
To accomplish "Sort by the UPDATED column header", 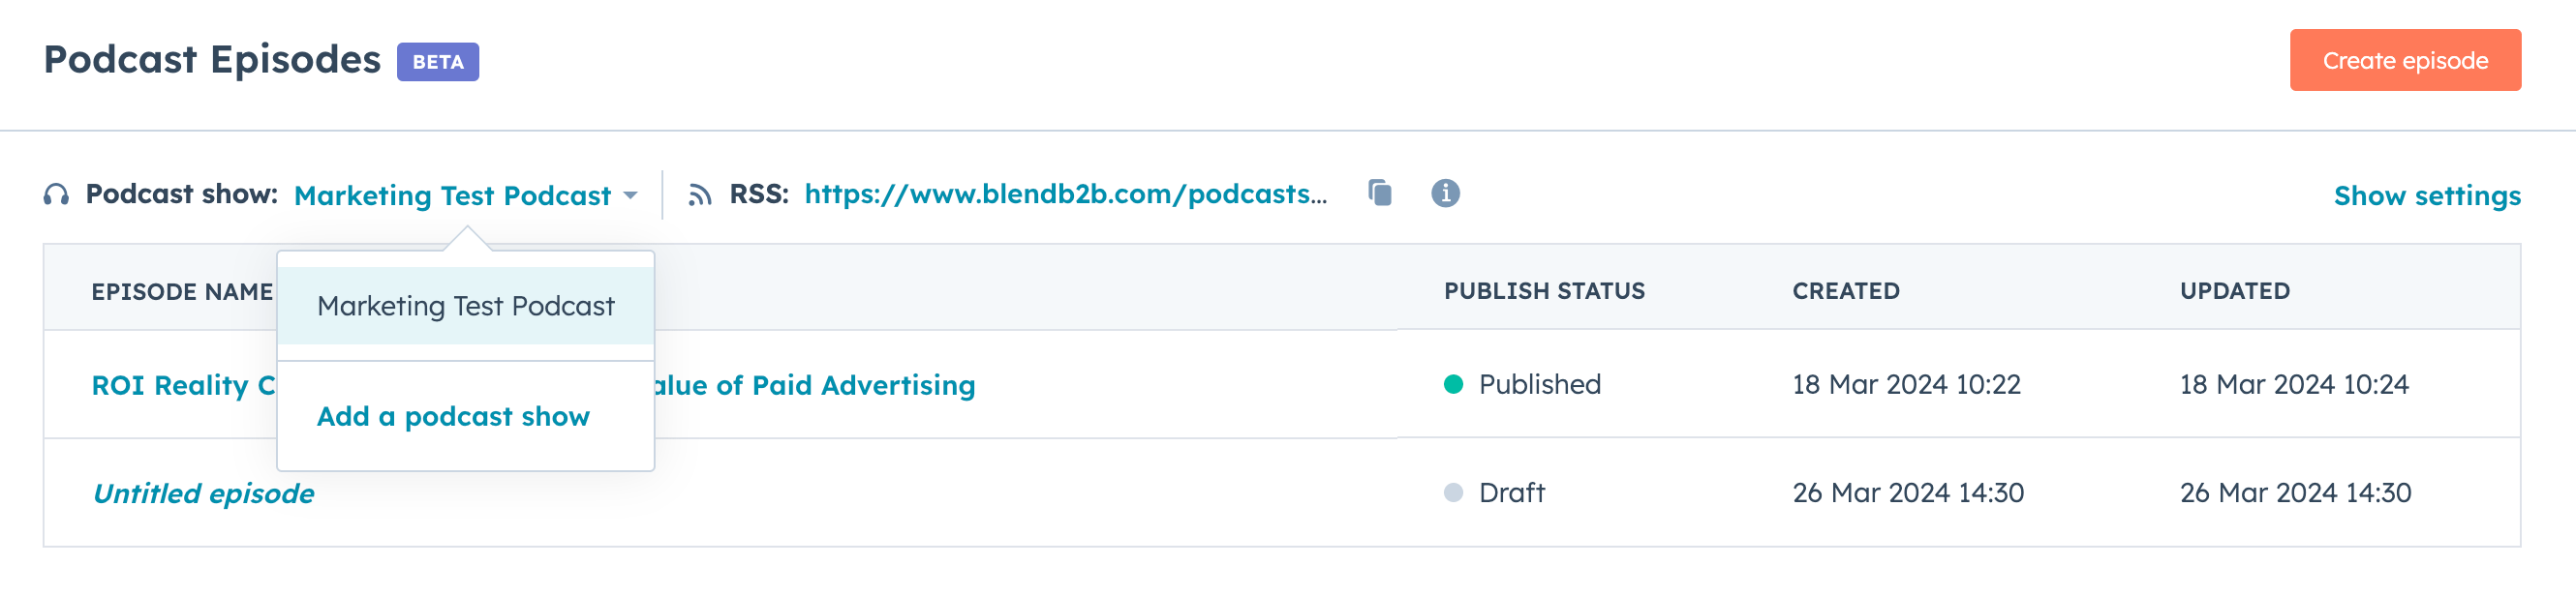I will point(2231,290).
